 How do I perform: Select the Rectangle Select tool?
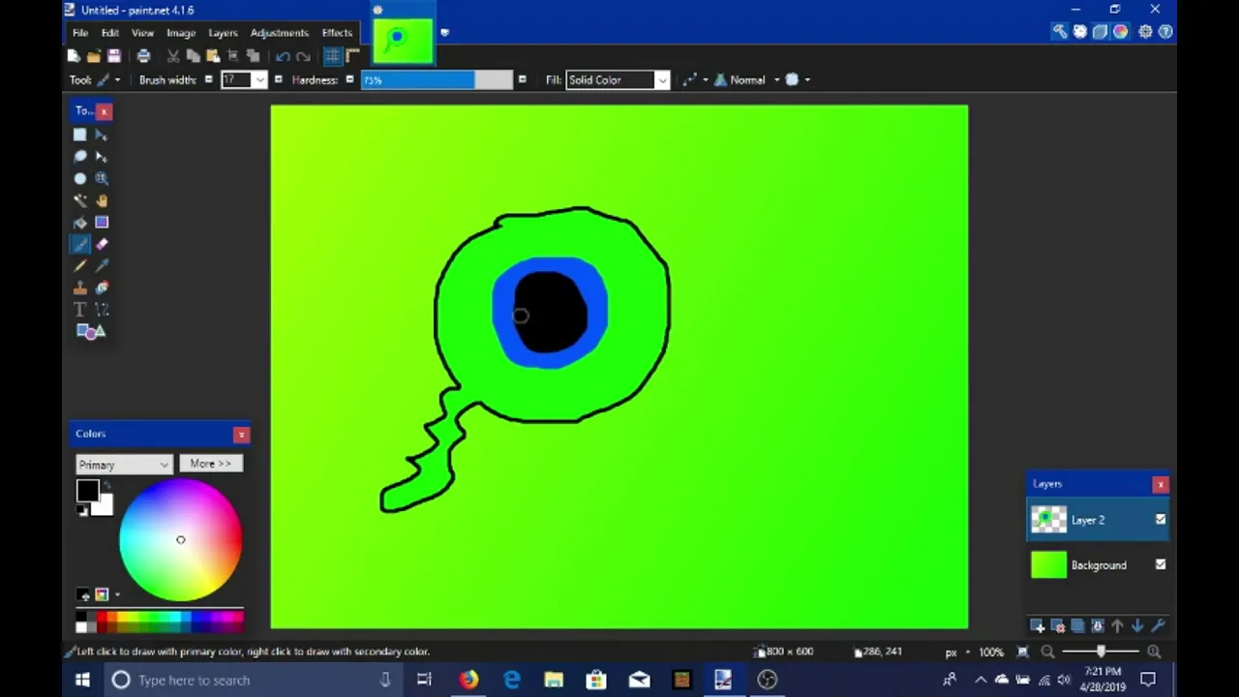coord(80,136)
